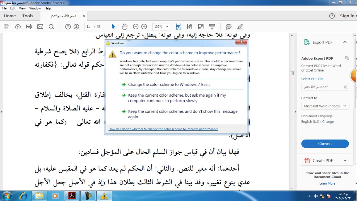Click the fit width scrolling icon
This screenshot has width=357, height=201.
point(178,27)
